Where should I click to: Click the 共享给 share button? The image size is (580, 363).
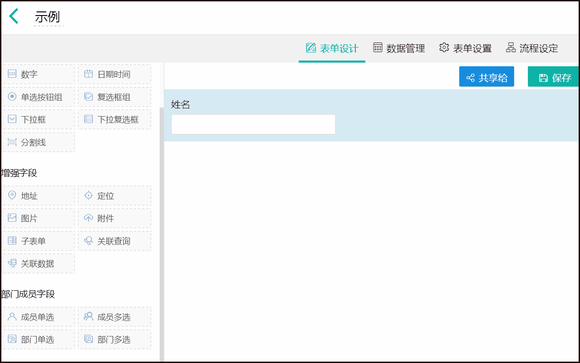[x=486, y=77]
